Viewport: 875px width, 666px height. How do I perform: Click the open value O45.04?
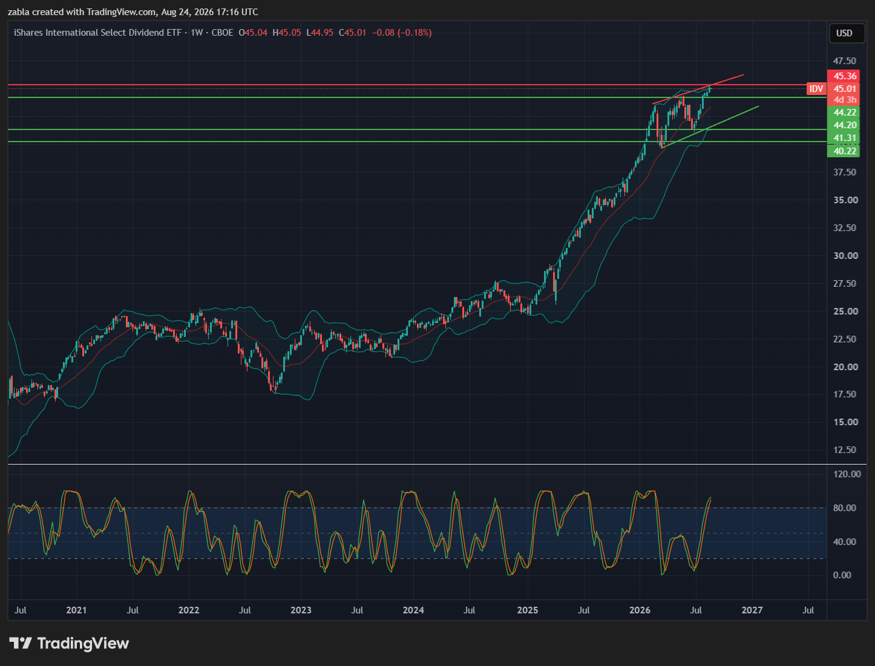(253, 33)
